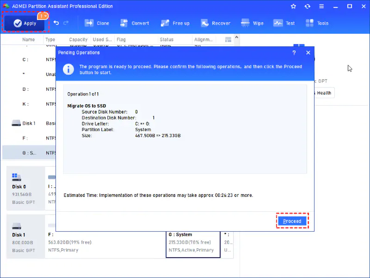The height and width of the screenshot is (278, 370).
Task: Open the Recover tool
Action: pyautogui.click(x=215, y=23)
